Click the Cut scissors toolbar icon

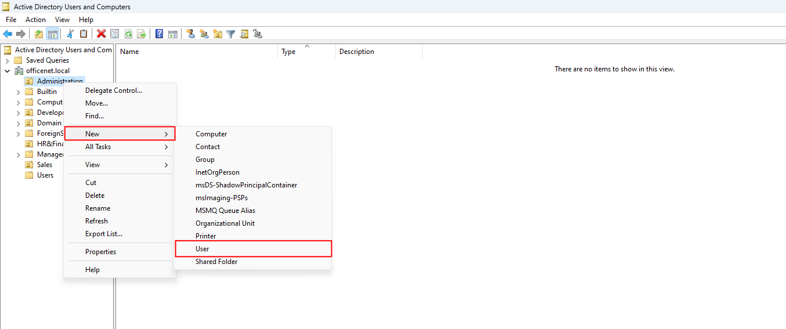point(70,34)
